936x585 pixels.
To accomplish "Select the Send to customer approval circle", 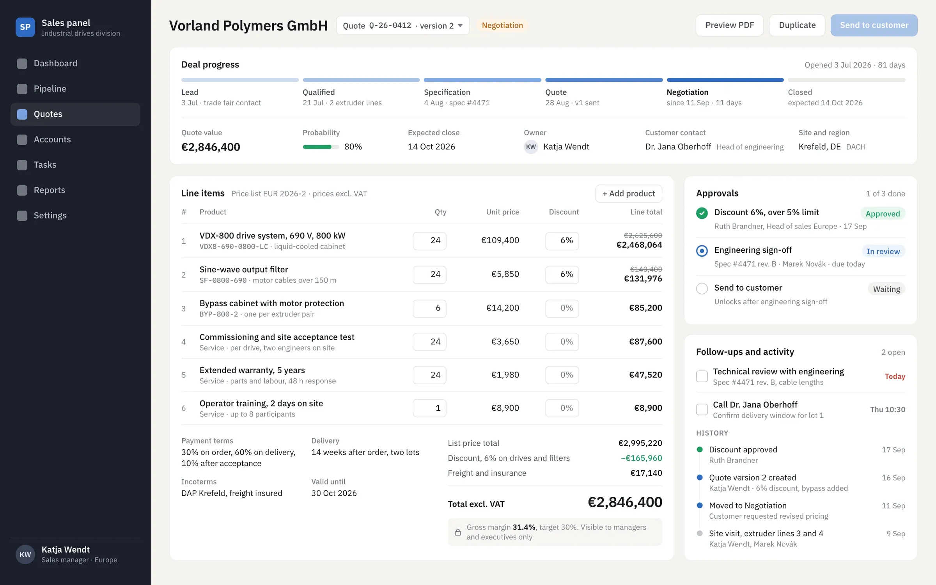I will tap(702, 289).
